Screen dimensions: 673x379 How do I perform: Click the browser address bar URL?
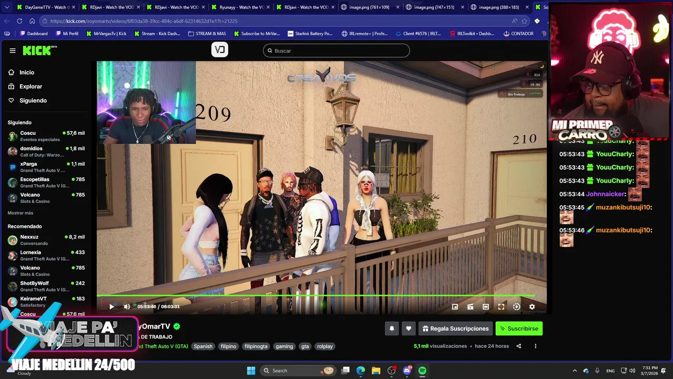[x=144, y=21]
